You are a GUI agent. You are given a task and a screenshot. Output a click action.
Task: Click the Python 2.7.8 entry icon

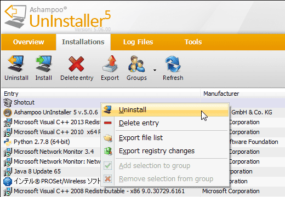click(8, 142)
